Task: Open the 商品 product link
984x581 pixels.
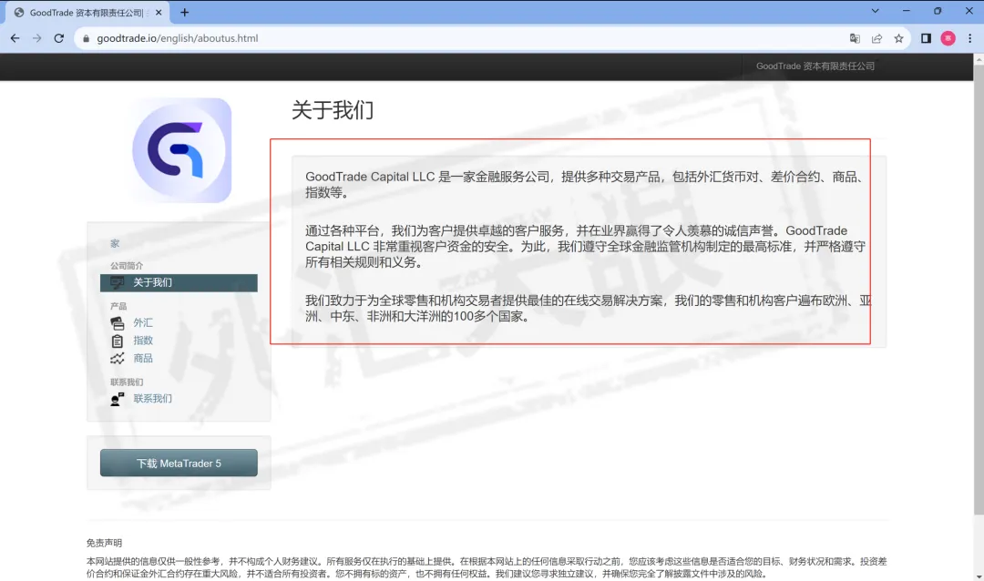Action: pos(143,358)
